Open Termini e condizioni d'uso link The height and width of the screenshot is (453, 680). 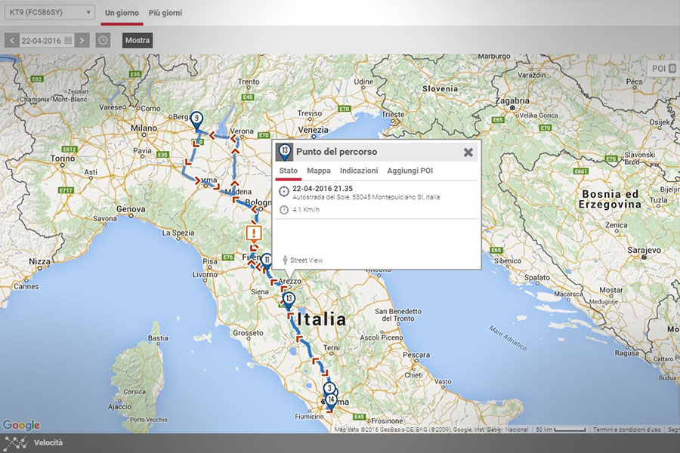point(626,429)
